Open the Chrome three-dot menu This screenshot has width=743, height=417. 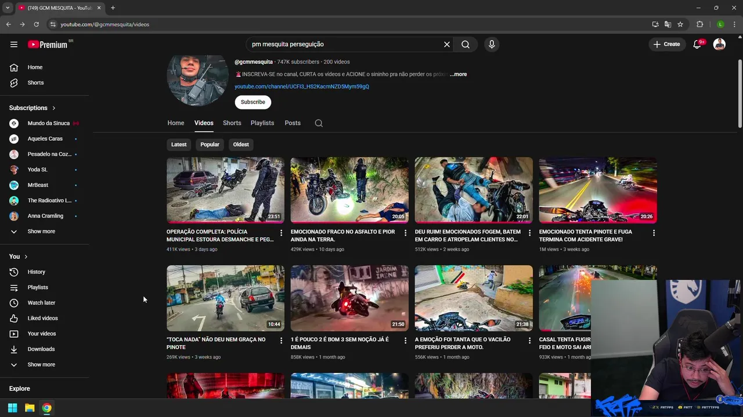734,24
